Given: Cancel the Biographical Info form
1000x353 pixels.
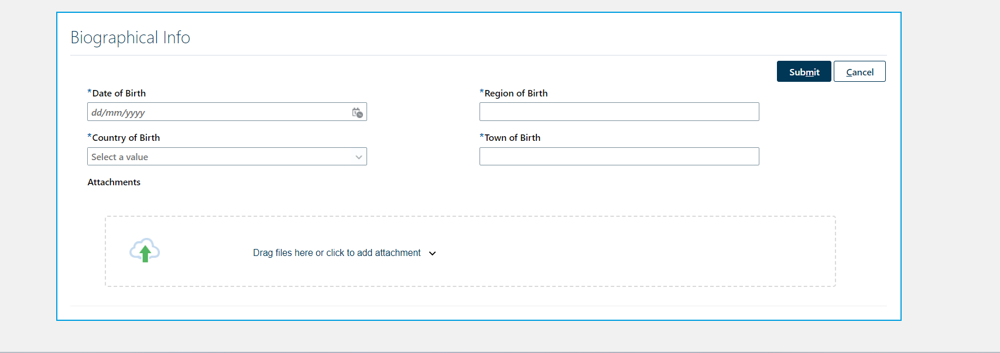Looking at the screenshot, I should coord(859,71).
